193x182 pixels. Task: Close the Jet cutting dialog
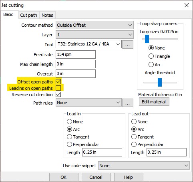(x=187, y=5)
